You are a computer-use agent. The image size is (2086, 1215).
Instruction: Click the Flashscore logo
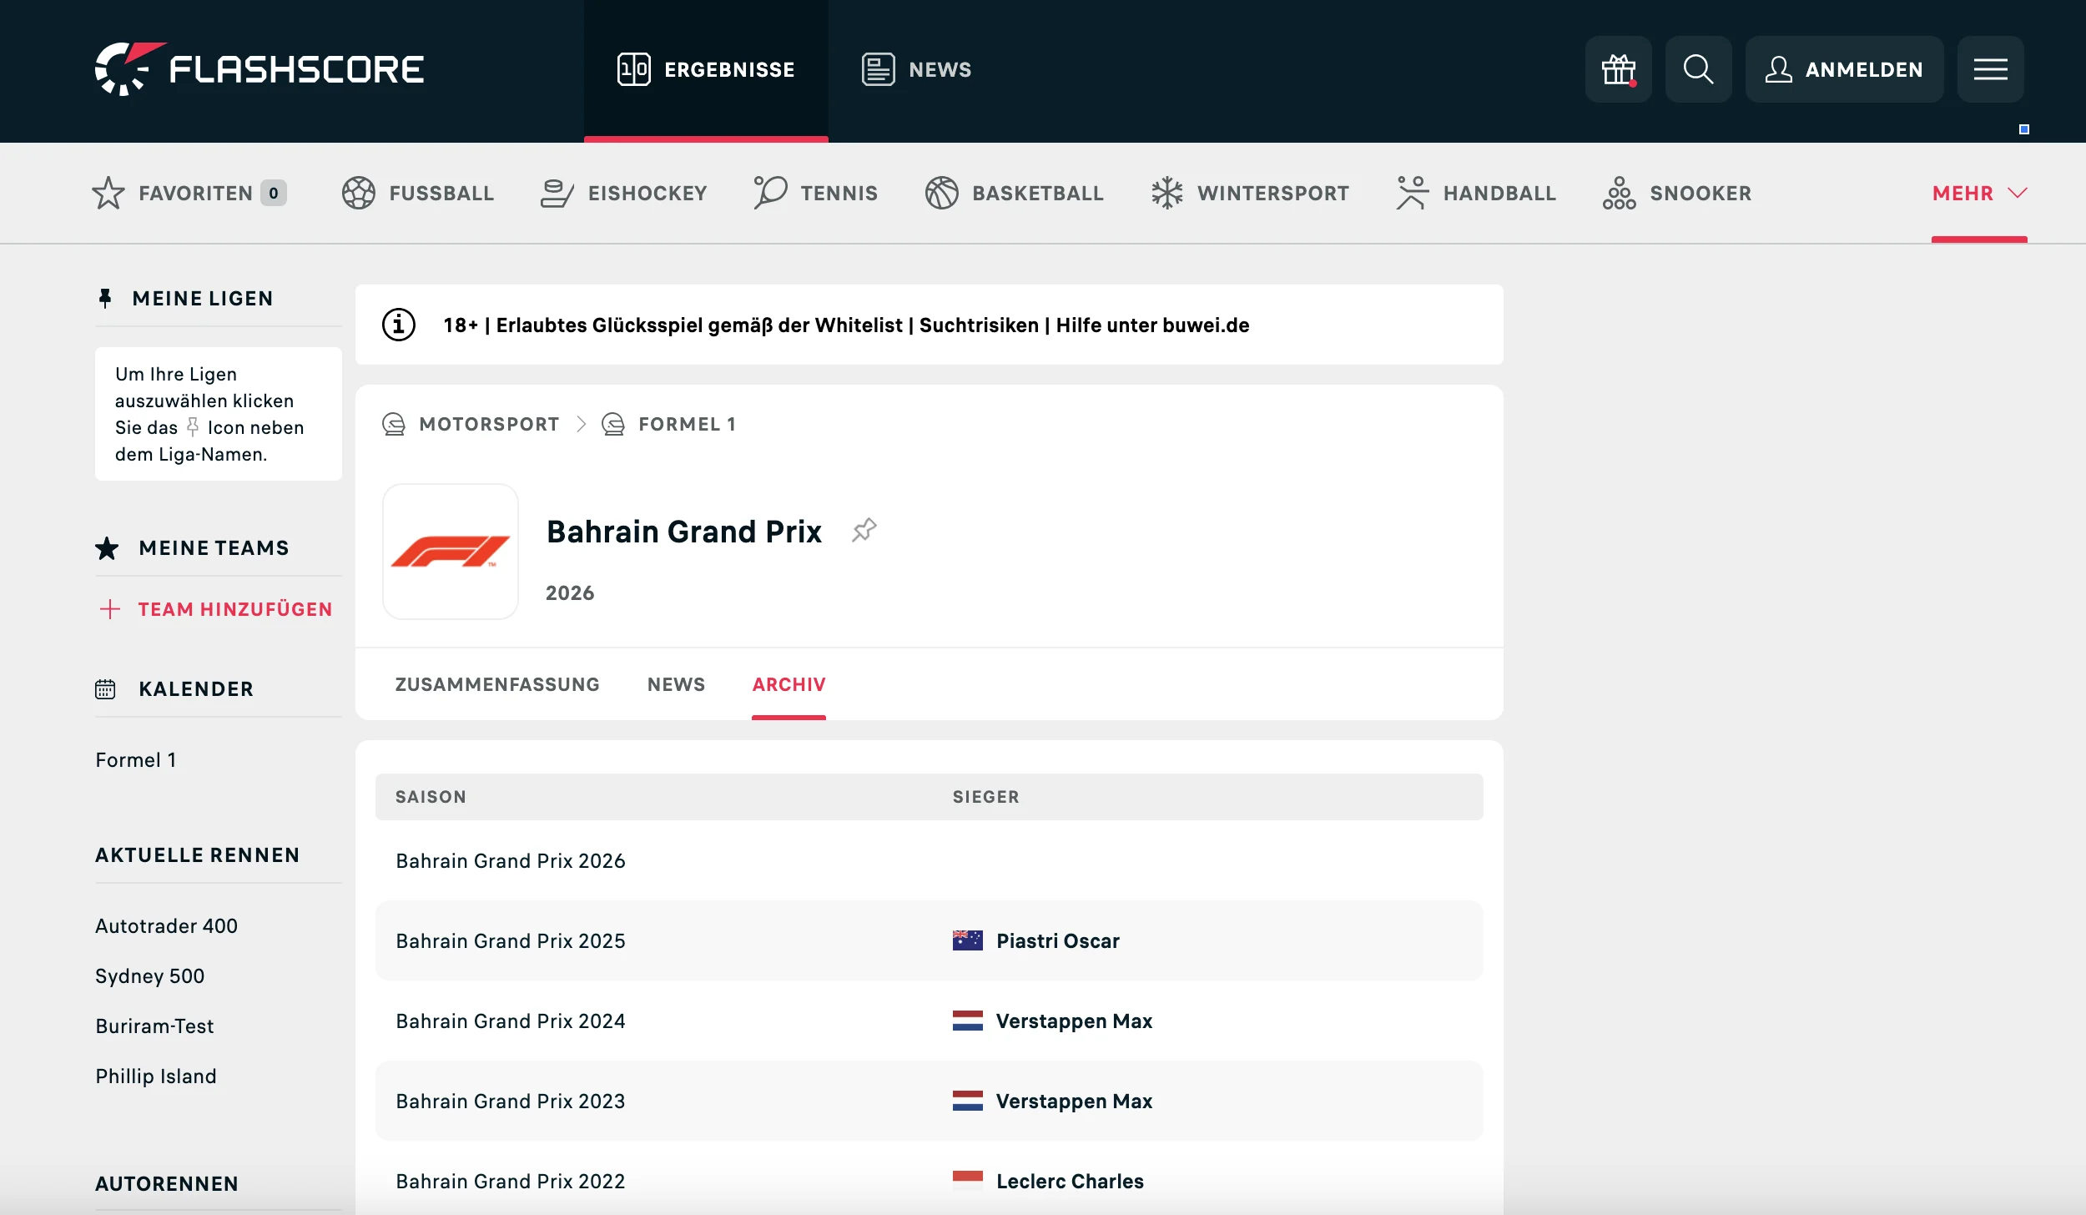point(259,69)
